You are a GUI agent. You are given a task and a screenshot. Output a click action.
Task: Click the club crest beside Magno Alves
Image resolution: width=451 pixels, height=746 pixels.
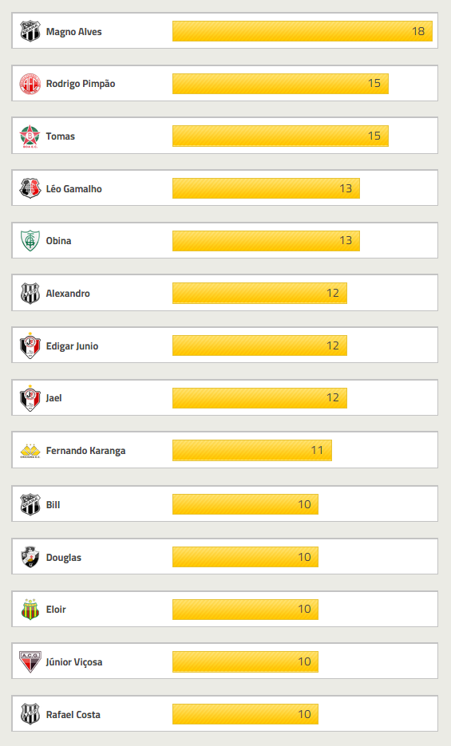(30, 31)
